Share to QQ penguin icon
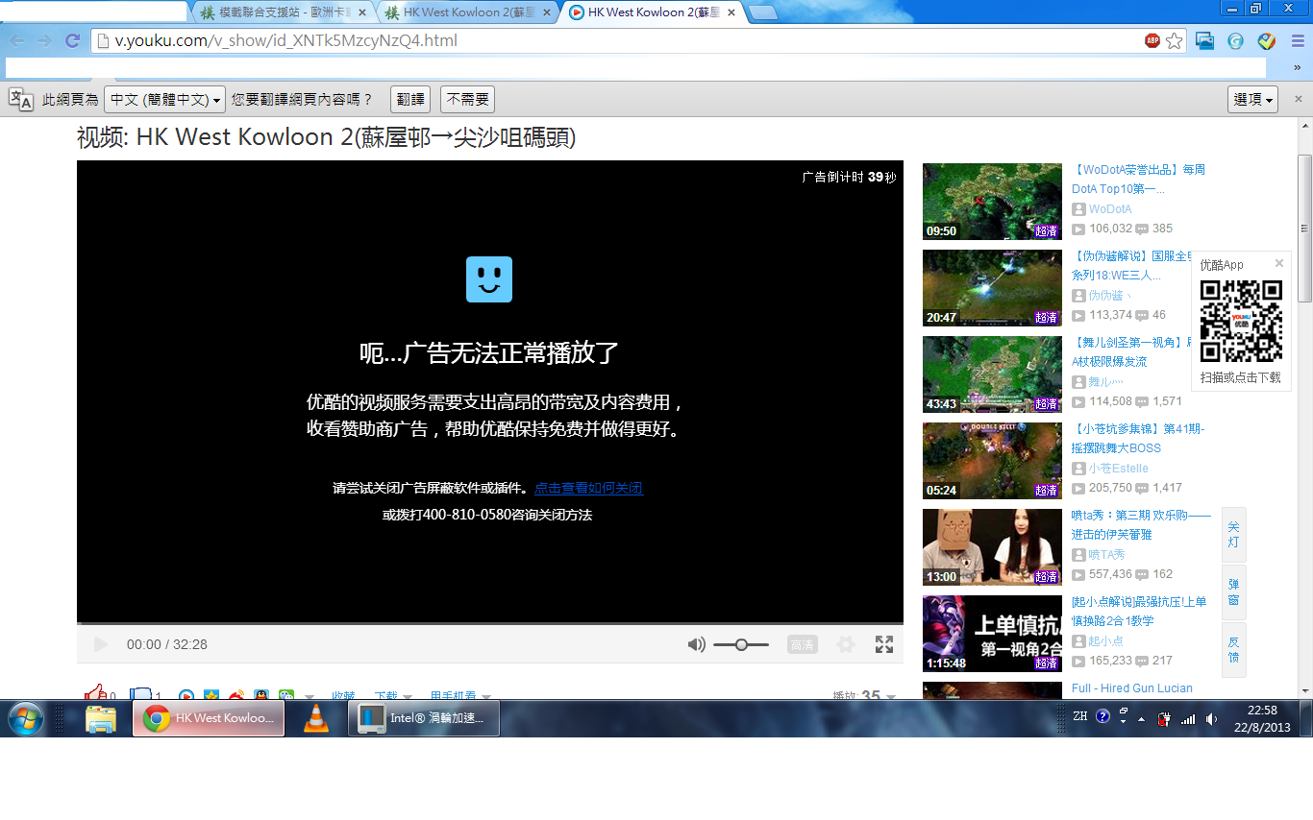 coord(260,695)
